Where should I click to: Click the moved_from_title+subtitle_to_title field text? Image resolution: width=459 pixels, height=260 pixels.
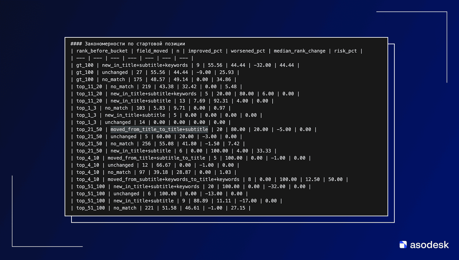[156, 158]
